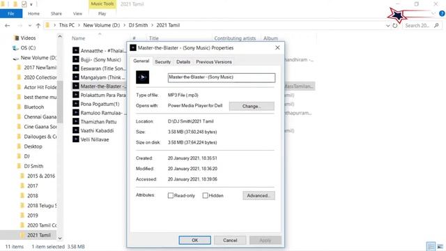Open the 2015 & 2016 subfolder
The height and width of the screenshot is (251, 446).
41,176
